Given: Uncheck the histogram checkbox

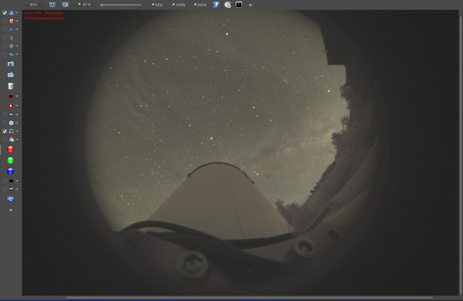Looking at the screenshot, I should (x=5, y=13).
